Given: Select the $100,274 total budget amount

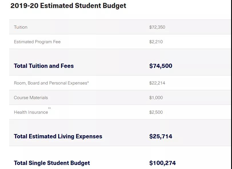Looking at the screenshot, I should 162,163.
